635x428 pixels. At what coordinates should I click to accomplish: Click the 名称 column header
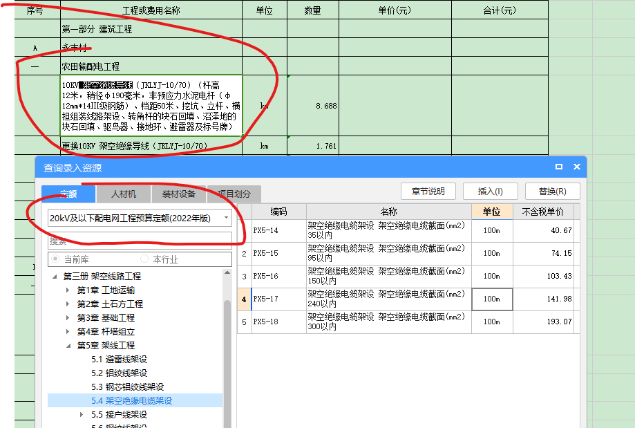389,212
